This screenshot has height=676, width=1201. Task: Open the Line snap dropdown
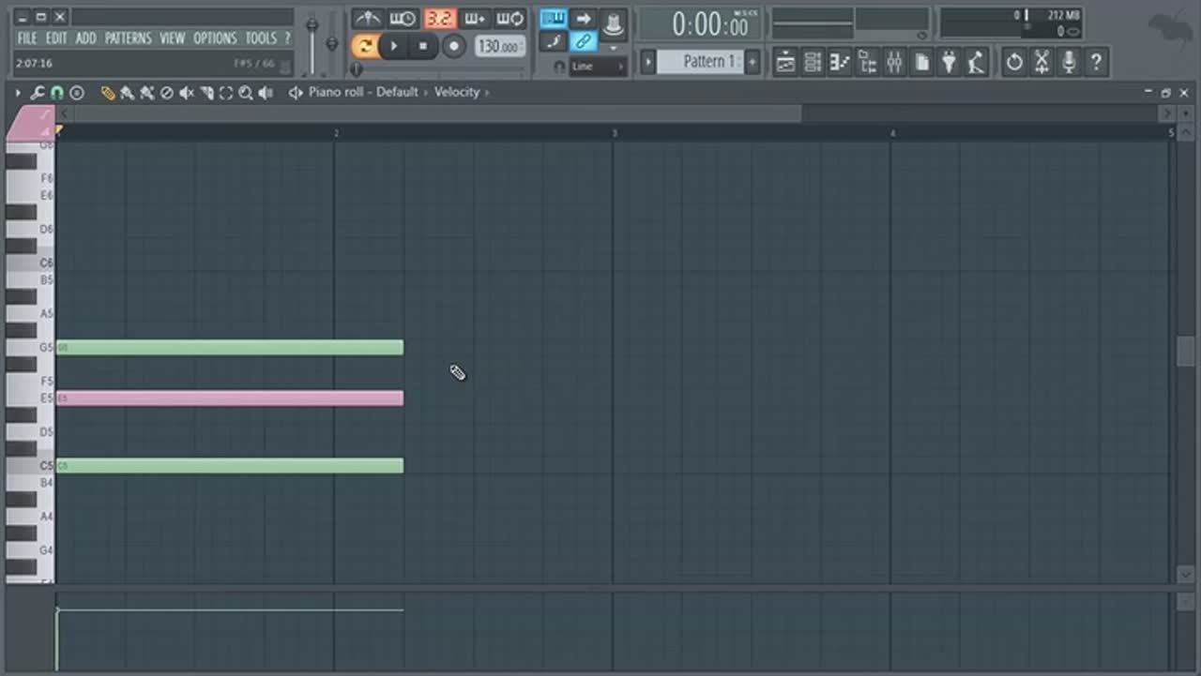pos(598,67)
